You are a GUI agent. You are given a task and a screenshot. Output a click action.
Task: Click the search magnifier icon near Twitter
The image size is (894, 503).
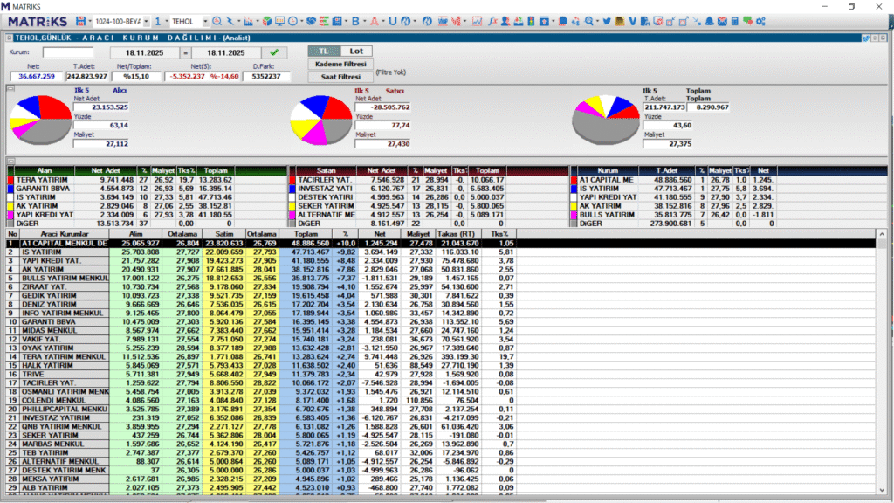589,21
